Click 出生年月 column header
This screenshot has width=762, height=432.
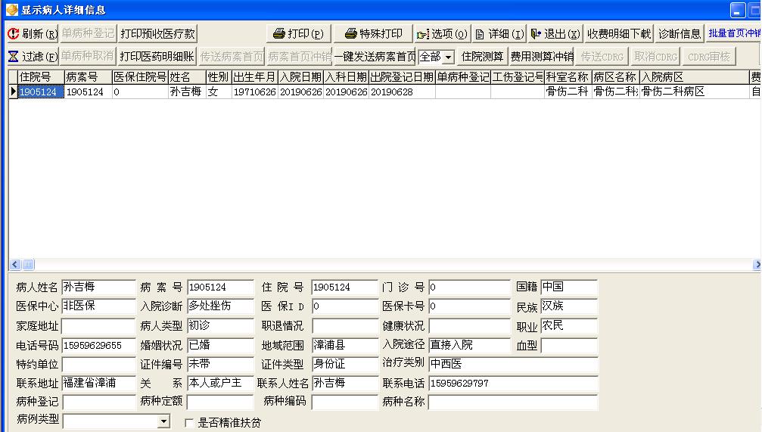255,76
